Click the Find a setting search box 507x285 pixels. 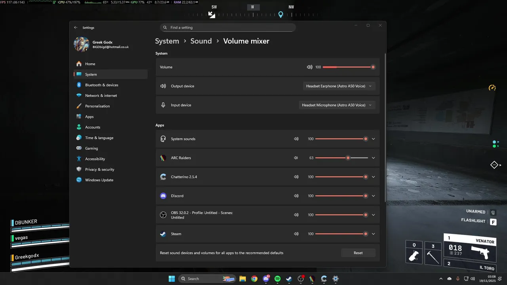(228, 28)
